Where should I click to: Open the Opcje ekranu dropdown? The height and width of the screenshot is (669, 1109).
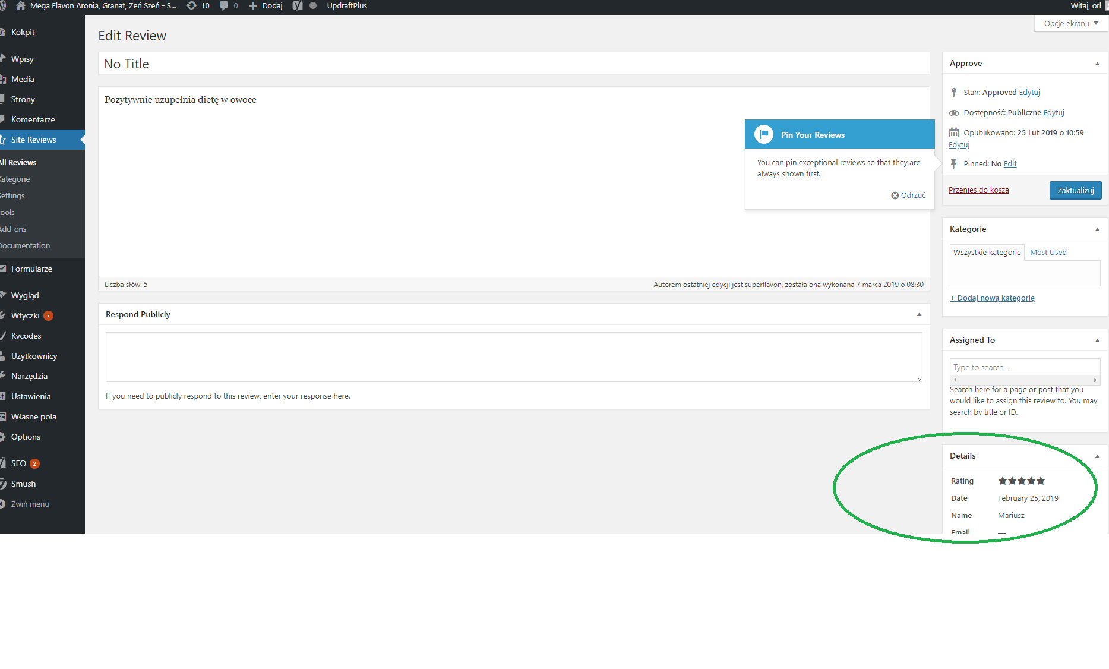(1071, 23)
